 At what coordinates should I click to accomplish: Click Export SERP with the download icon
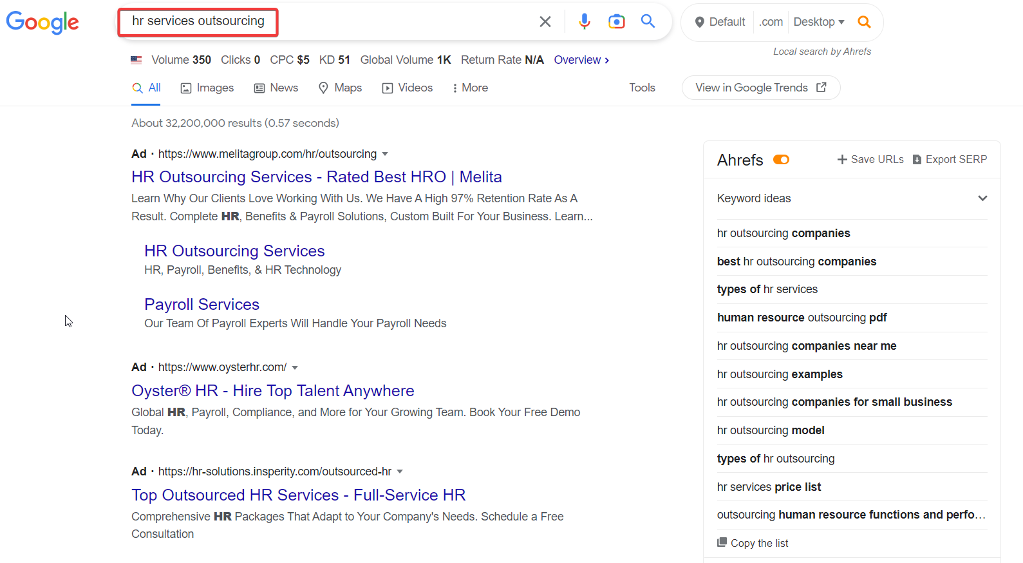pos(950,159)
